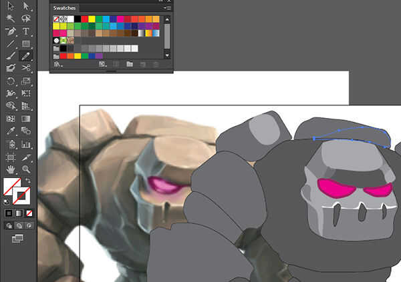Enable Draw Inside mode

[29, 225]
